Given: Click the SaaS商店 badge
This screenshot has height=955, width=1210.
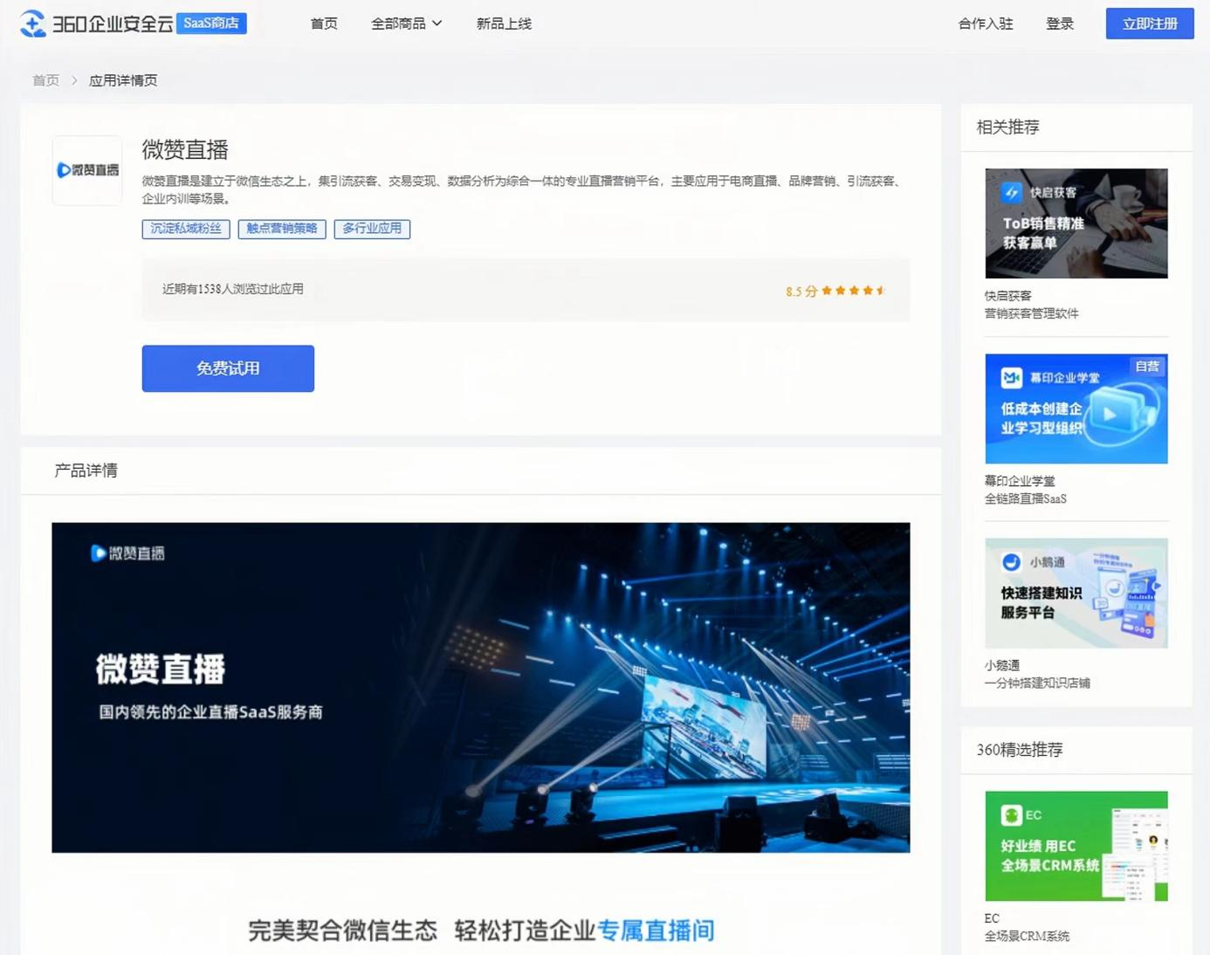Looking at the screenshot, I should pos(211,24).
